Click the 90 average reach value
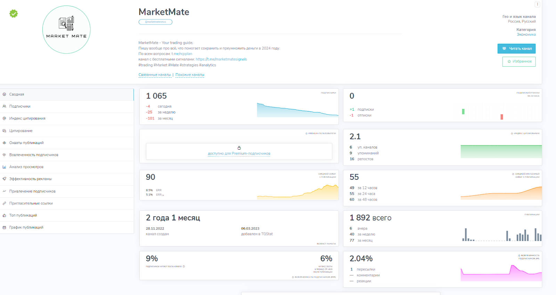Image resolution: width=556 pixels, height=295 pixels. (150, 177)
